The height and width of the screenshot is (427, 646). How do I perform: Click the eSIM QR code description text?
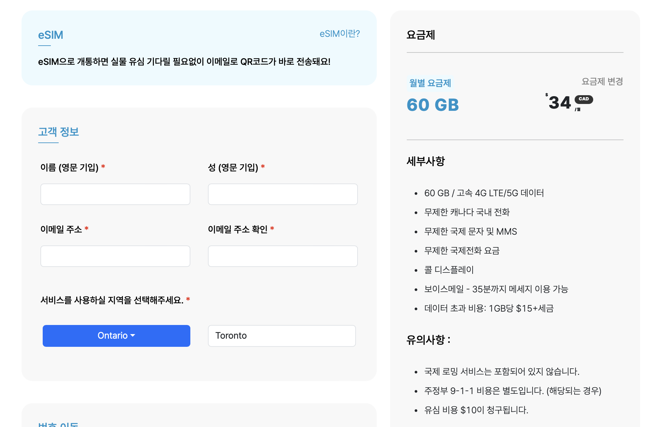coord(184,62)
